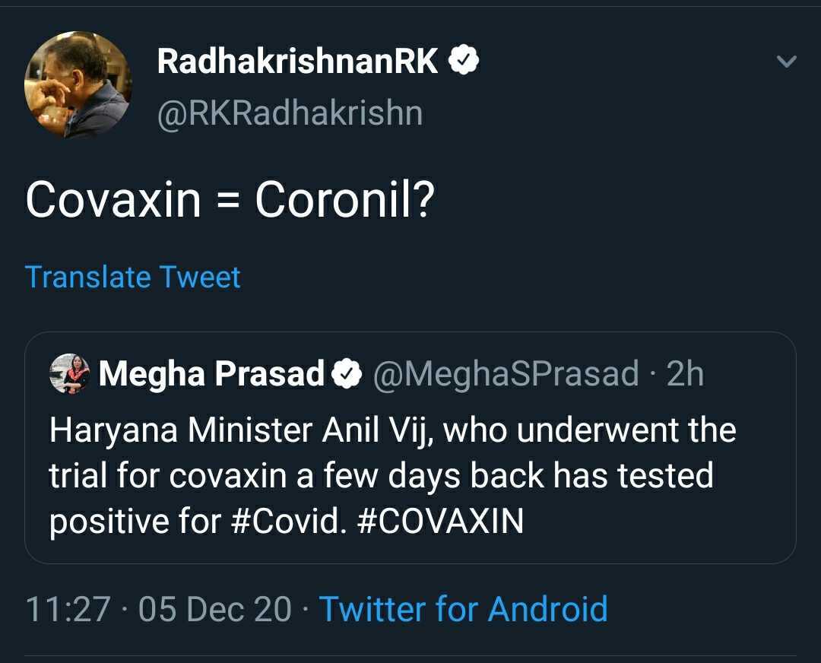Screen dimensions: 821x663
Task: Click the 2h timestamp on quoted tweet
Action: click(x=686, y=374)
